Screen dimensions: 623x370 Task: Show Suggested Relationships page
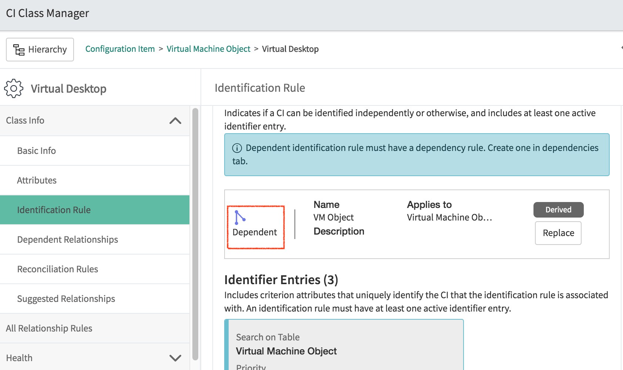[66, 299]
